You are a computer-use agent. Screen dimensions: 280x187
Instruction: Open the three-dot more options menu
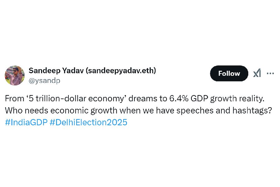pyautogui.click(x=270, y=74)
